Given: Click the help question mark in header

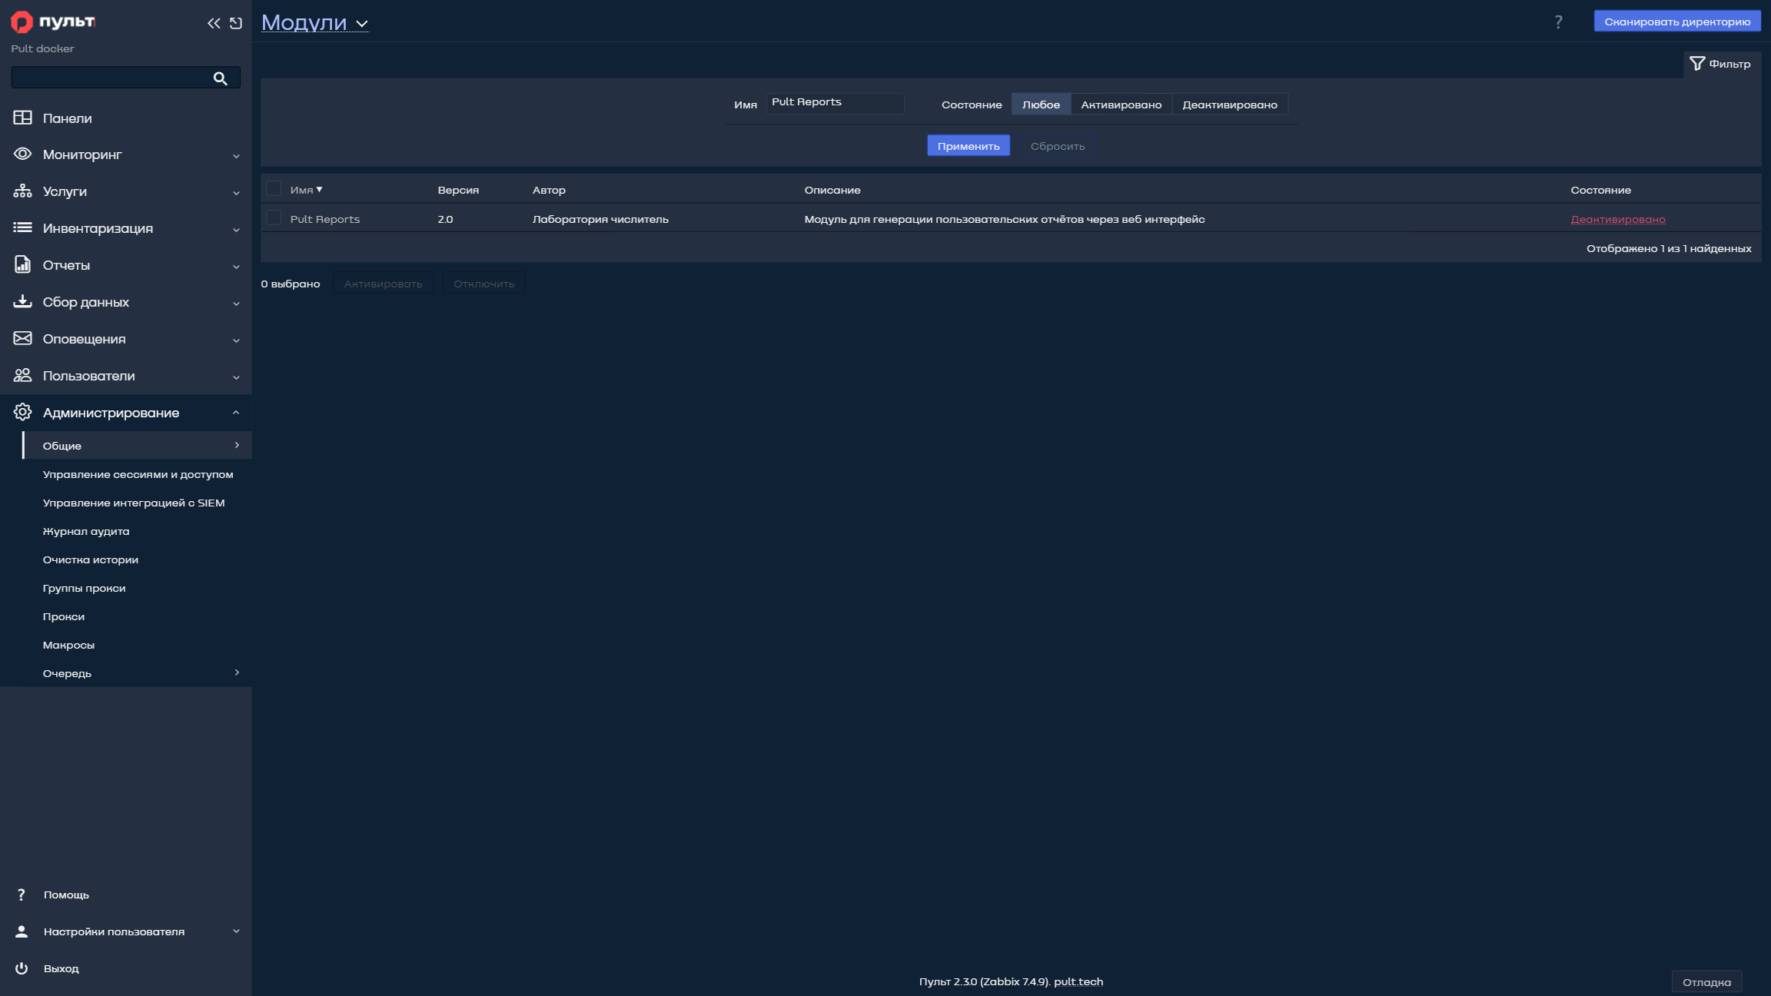Looking at the screenshot, I should click(x=1558, y=22).
